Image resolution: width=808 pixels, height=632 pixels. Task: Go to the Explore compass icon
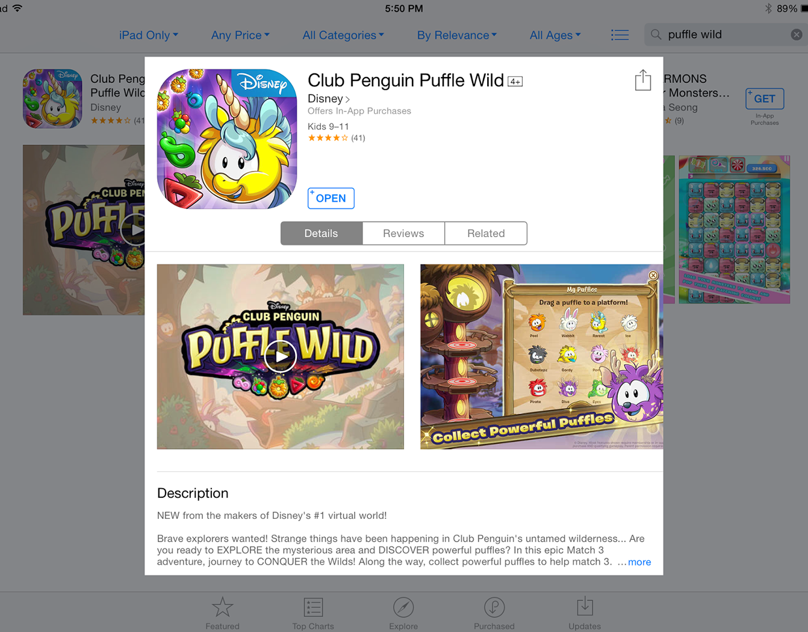(x=403, y=607)
